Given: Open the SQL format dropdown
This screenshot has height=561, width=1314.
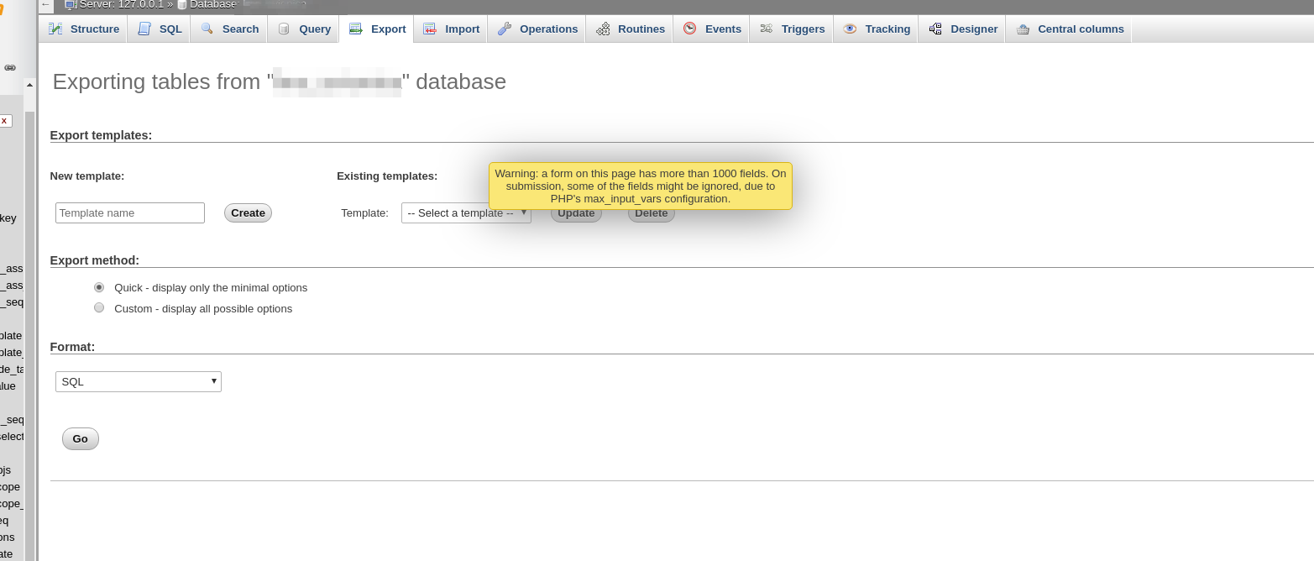Looking at the screenshot, I should (x=139, y=382).
